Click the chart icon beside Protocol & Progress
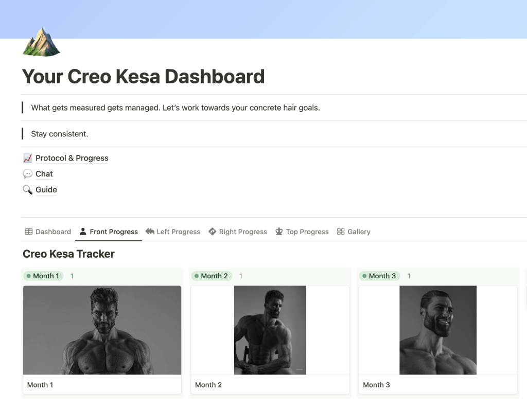Screen dimensions: 527x410 27,158
